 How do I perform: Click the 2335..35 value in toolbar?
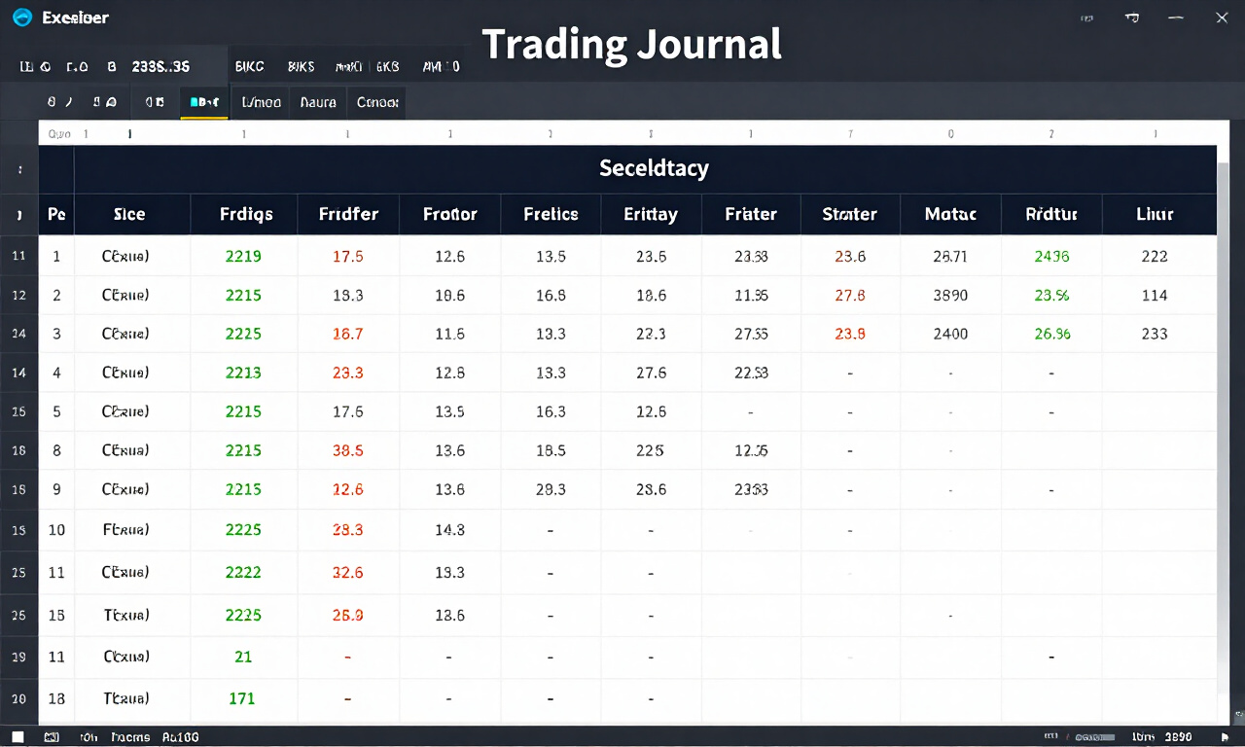[160, 67]
